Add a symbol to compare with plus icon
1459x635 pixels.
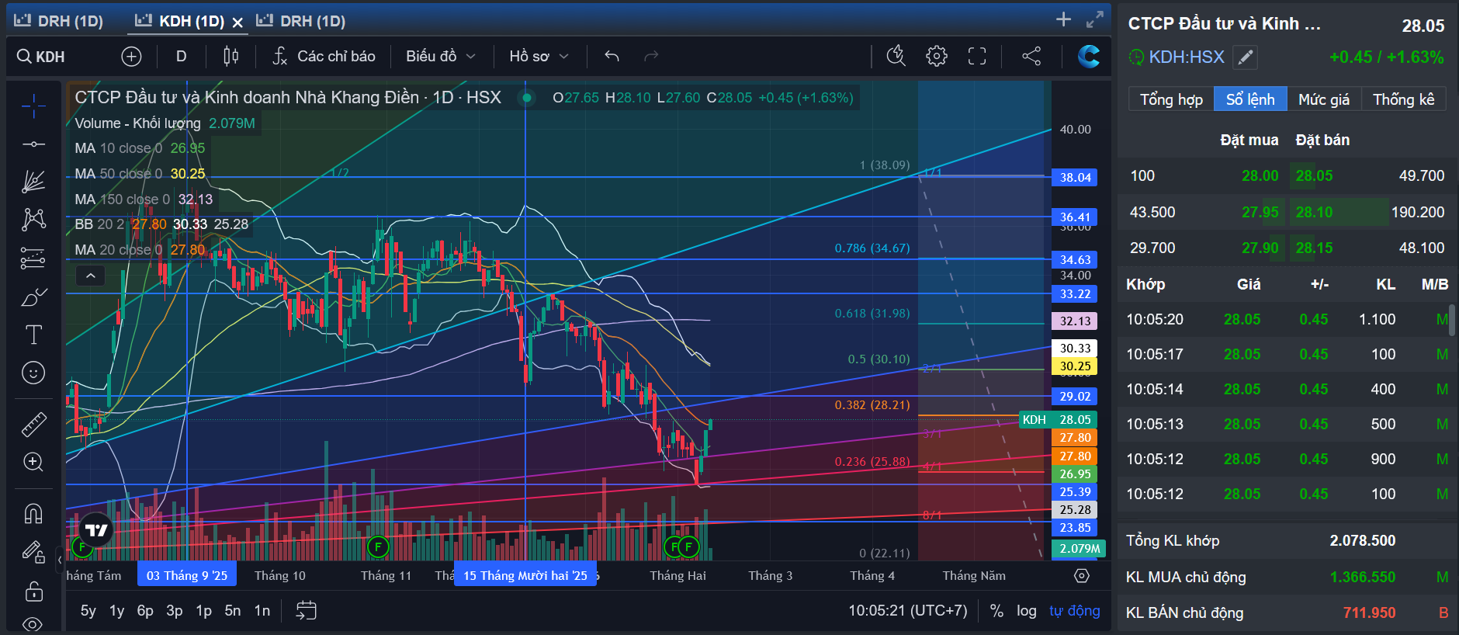pyautogui.click(x=131, y=57)
